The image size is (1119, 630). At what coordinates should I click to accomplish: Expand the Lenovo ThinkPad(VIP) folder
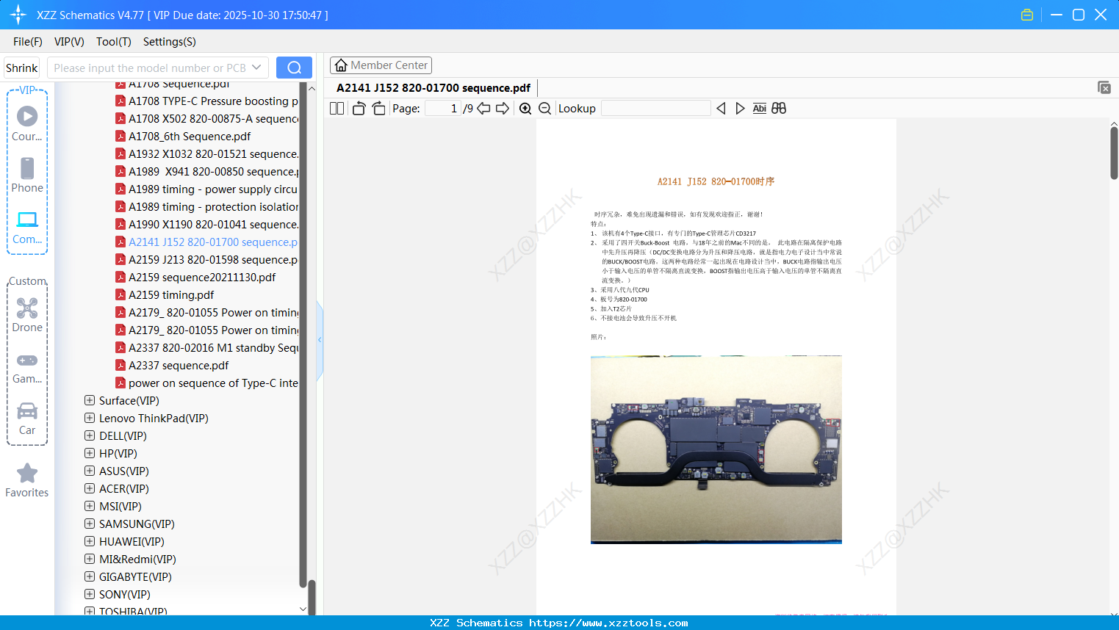coord(90,418)
